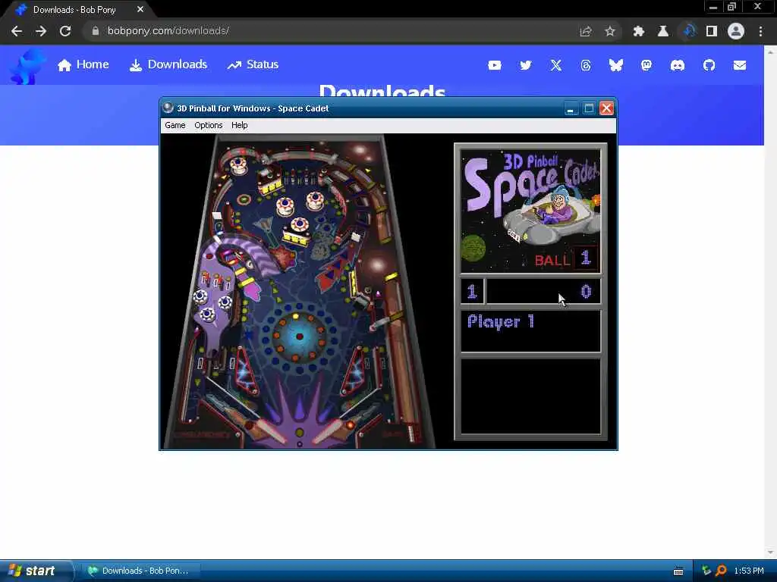Click the page scrollbar down arrow

(x=770, y=552)
